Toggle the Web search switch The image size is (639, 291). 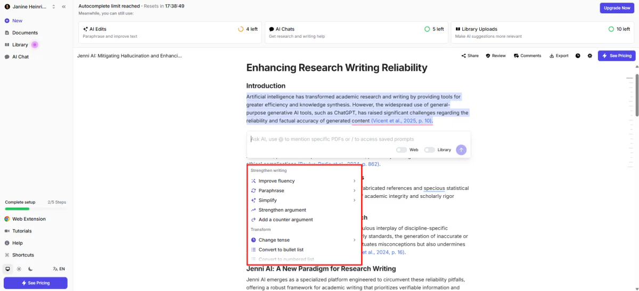tap(401, 150)
